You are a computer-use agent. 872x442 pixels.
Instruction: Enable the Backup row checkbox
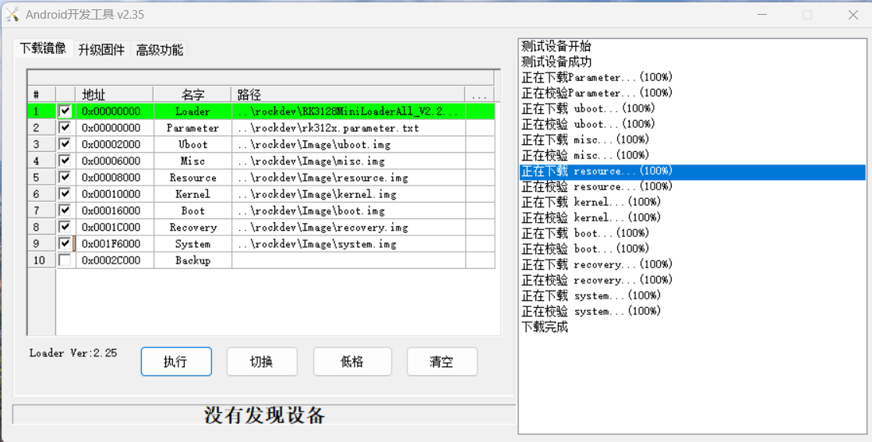[65, 260]
